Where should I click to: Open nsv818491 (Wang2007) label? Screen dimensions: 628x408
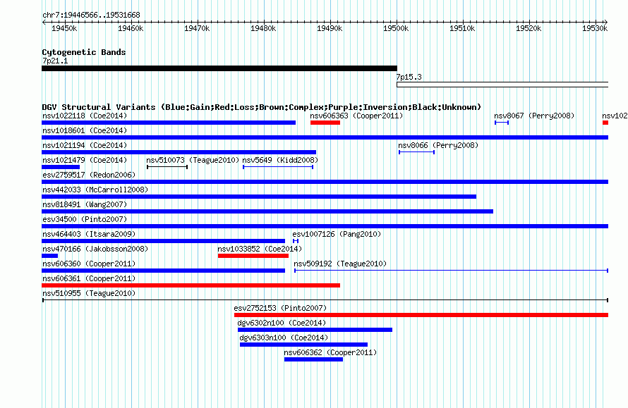click(x=85, y=205)
